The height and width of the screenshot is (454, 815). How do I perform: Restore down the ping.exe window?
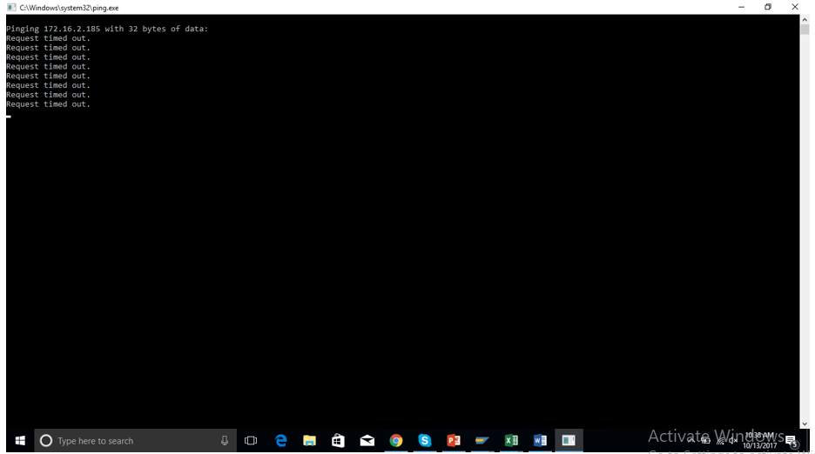coord(768,7)
